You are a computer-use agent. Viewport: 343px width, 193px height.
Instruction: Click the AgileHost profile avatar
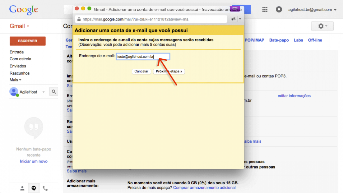[14, 92]
